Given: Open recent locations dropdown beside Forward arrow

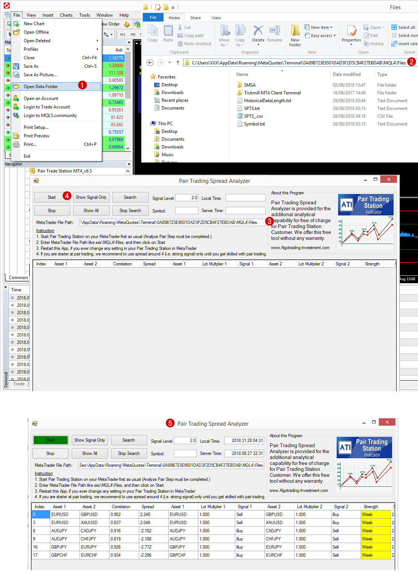Looking at the screenshot, I should click(169, 63).
